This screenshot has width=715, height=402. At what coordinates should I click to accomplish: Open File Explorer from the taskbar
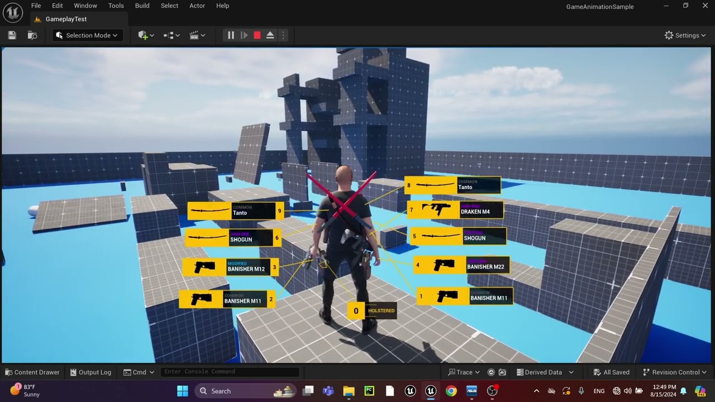click(x=349, y=391)
